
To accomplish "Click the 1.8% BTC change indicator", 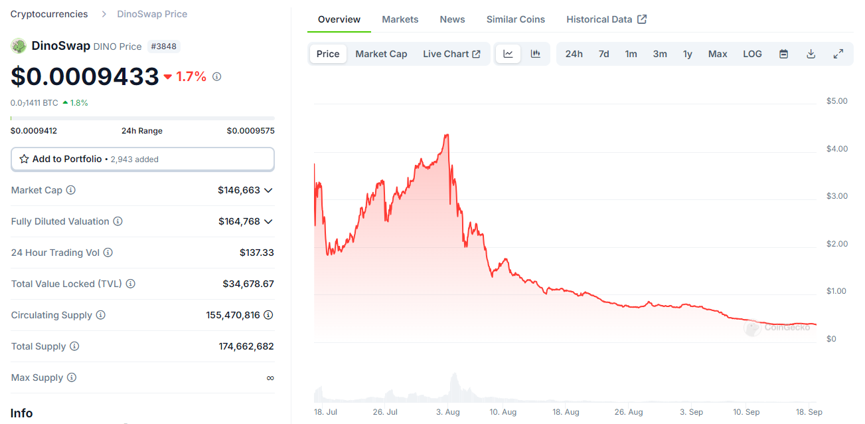I will [x=75, y=103].
